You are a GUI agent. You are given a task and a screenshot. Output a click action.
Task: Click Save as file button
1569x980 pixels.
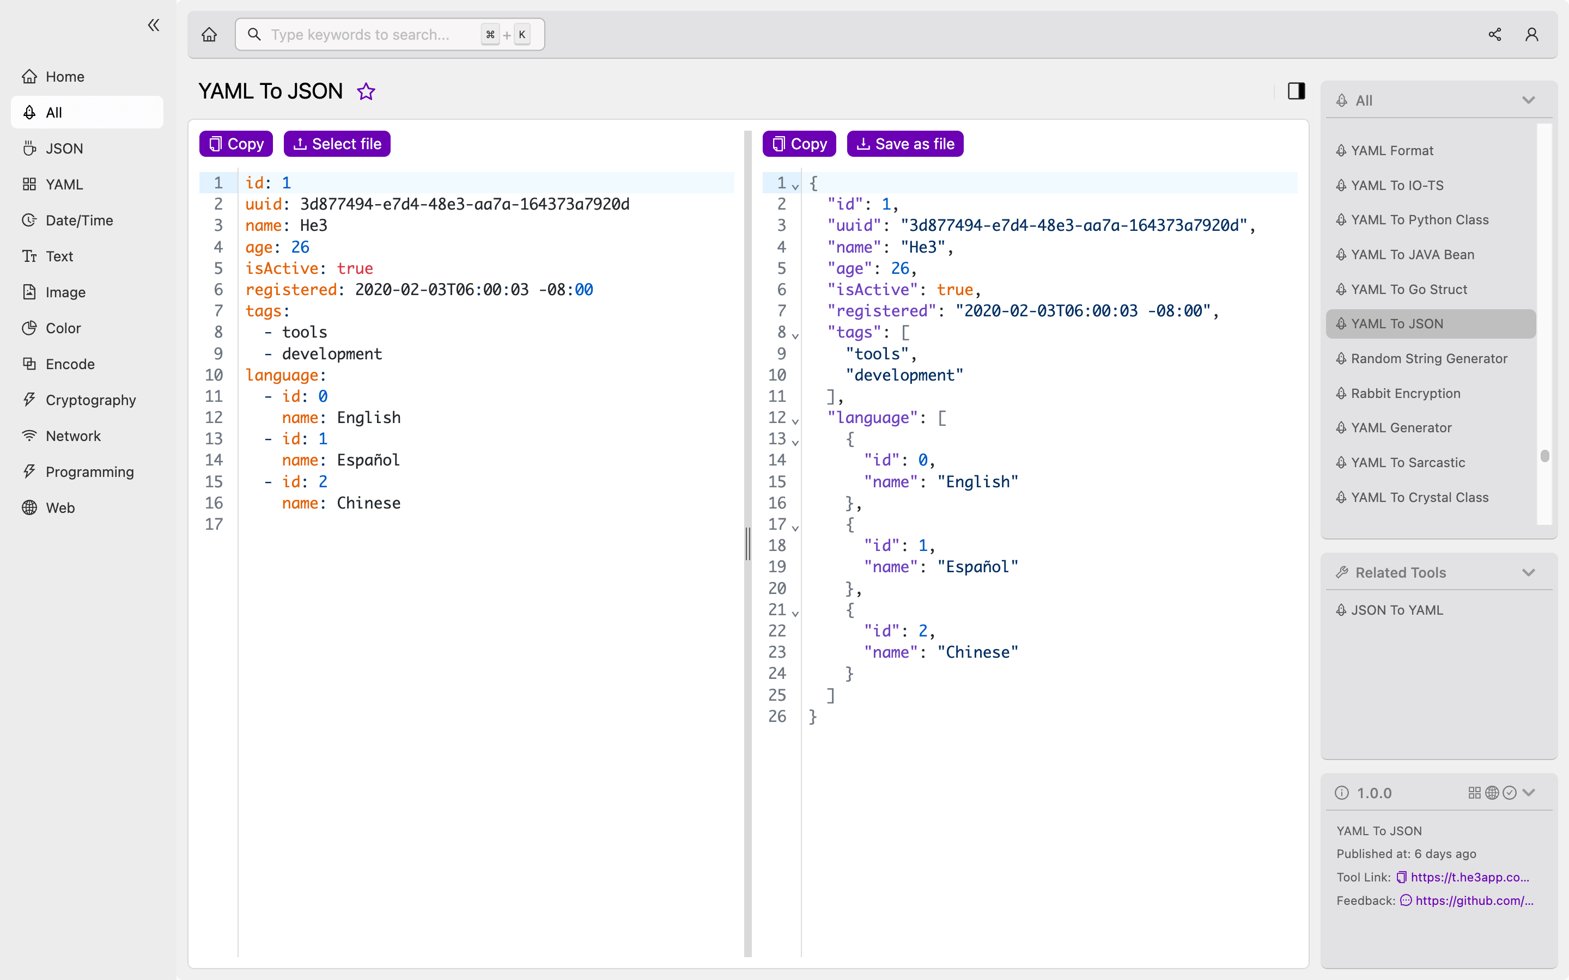pyautogui.click(x=904, y=143)
